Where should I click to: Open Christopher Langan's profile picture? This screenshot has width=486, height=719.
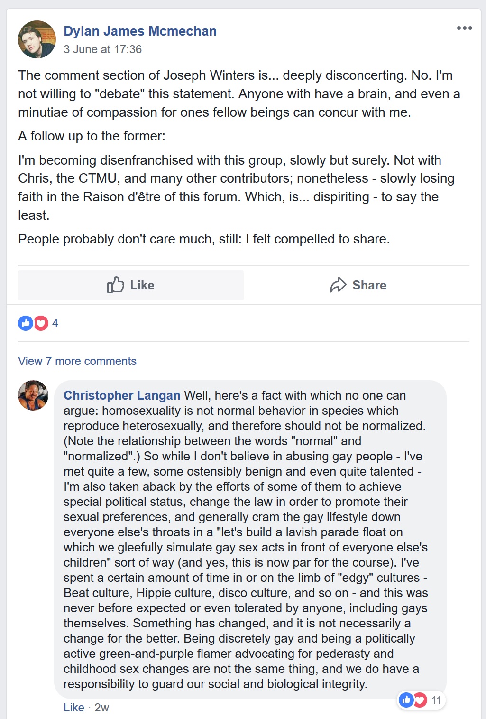[x=33, y=395]
